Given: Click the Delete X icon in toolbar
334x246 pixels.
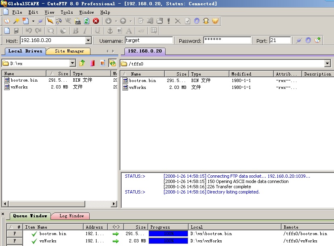Looking at the screenshot, I should (178, 21).
